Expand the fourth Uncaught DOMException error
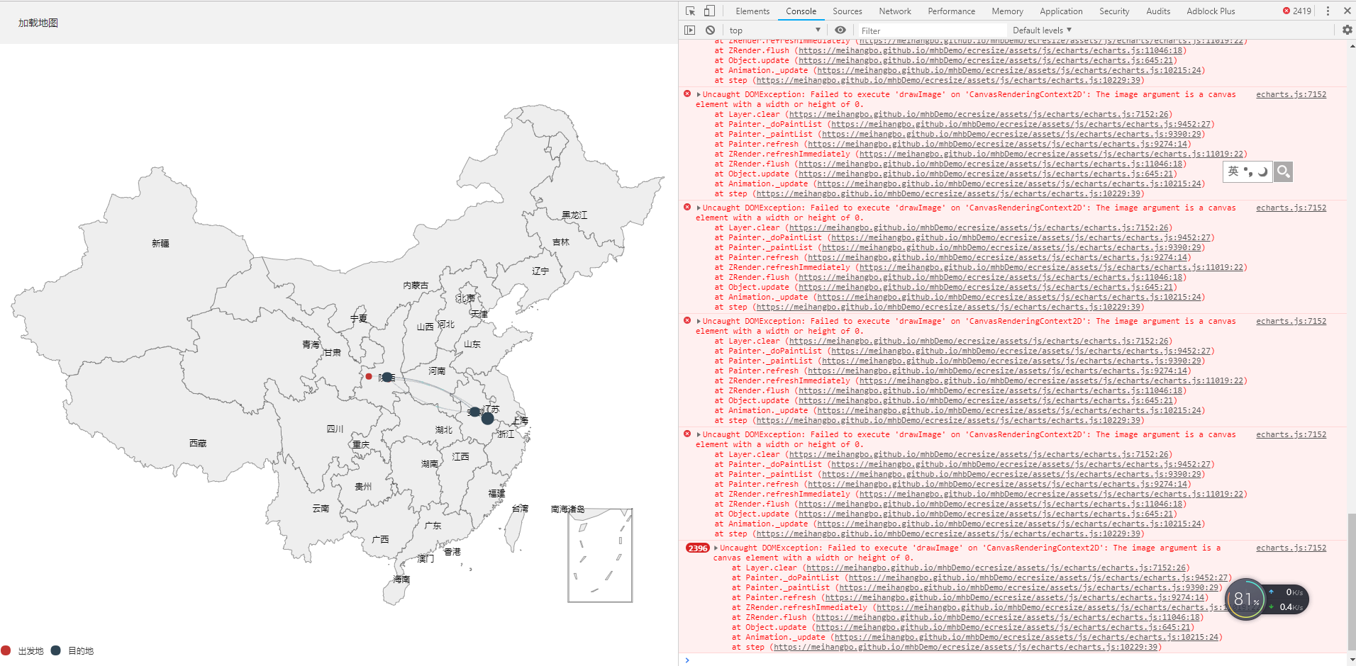Viewport: 1356px width, 666px height. [x=699, y=435]
